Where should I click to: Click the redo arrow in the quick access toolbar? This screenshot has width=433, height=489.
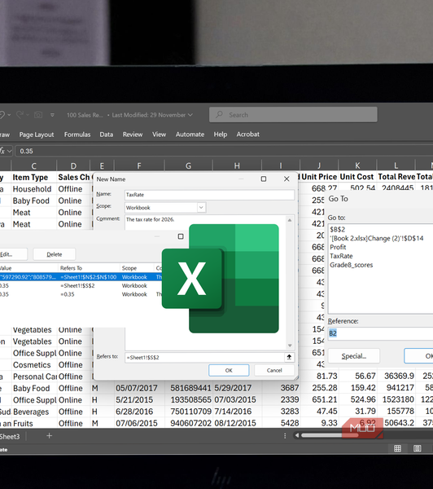[x=20, y=115]
